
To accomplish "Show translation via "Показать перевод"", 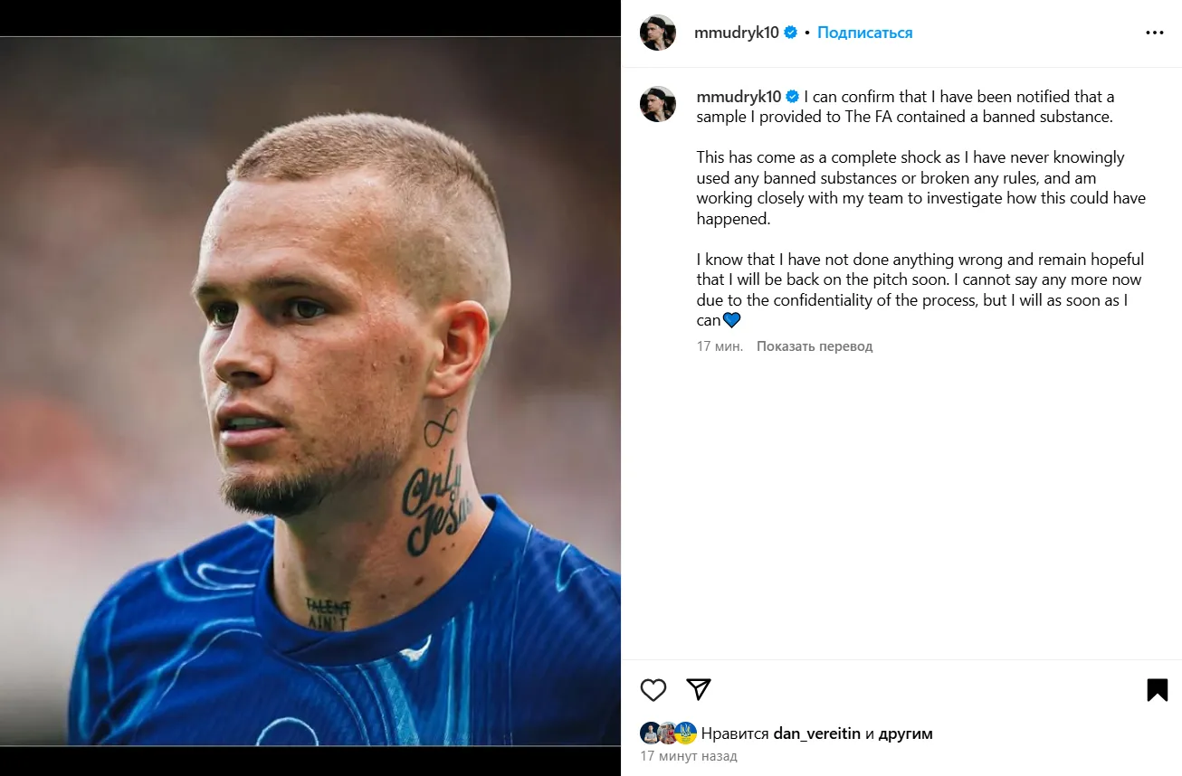I will pyautogui.click(x=815, y=346).
